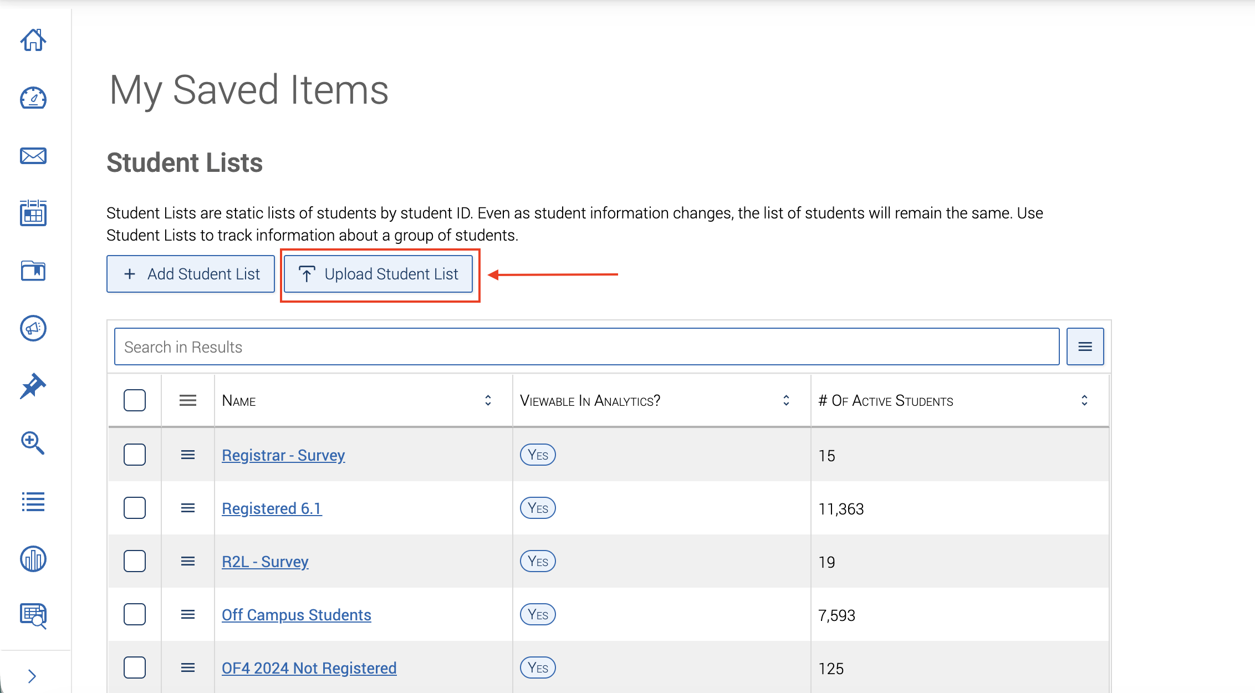
Task: Click the My Saved Items page title
Action: click(x=249, y=90)
